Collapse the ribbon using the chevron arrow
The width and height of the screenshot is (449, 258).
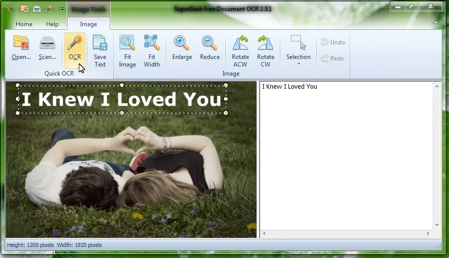click(x=435, y=23)
